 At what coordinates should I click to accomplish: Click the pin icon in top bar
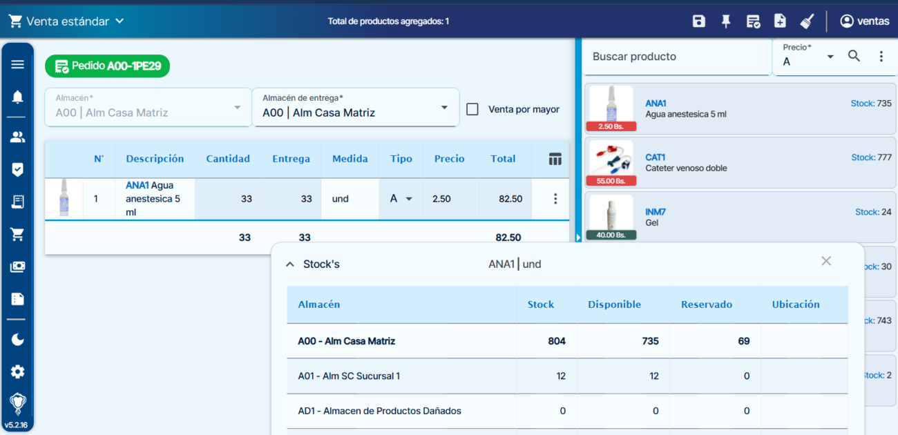click(x=725, y=21)
